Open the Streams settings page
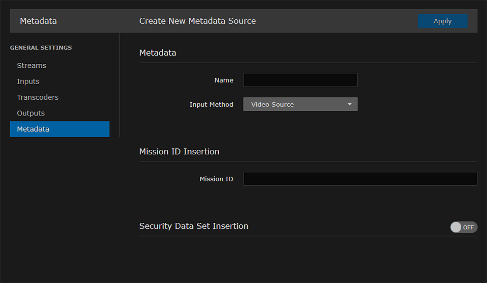Image resolution: width=487 pixels, height=283 pixels. tap(31, 65)
